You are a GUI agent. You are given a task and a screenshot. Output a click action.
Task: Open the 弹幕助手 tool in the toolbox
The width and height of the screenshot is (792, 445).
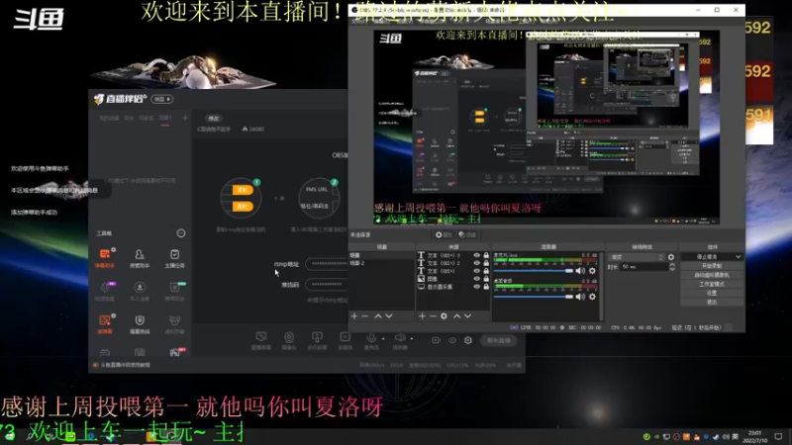105,257
